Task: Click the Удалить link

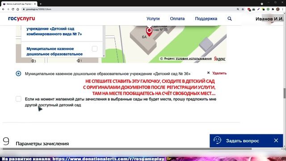Action: tap(219, 73)
